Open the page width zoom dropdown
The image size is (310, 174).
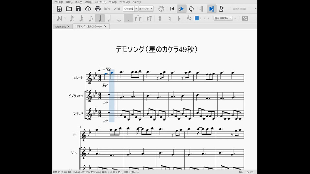[130, 9]
